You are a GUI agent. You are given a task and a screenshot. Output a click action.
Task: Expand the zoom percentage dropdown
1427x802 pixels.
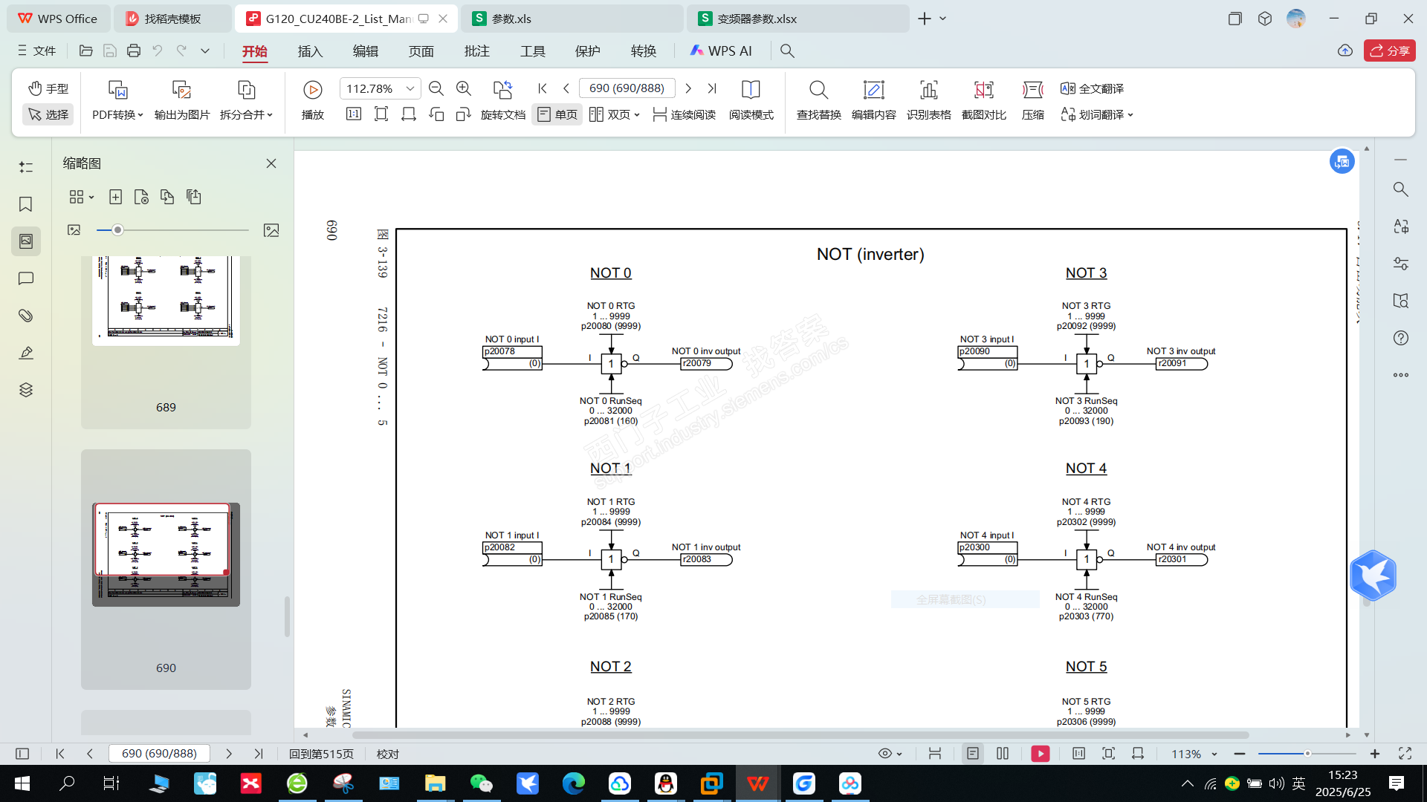[x=410, y=88]
